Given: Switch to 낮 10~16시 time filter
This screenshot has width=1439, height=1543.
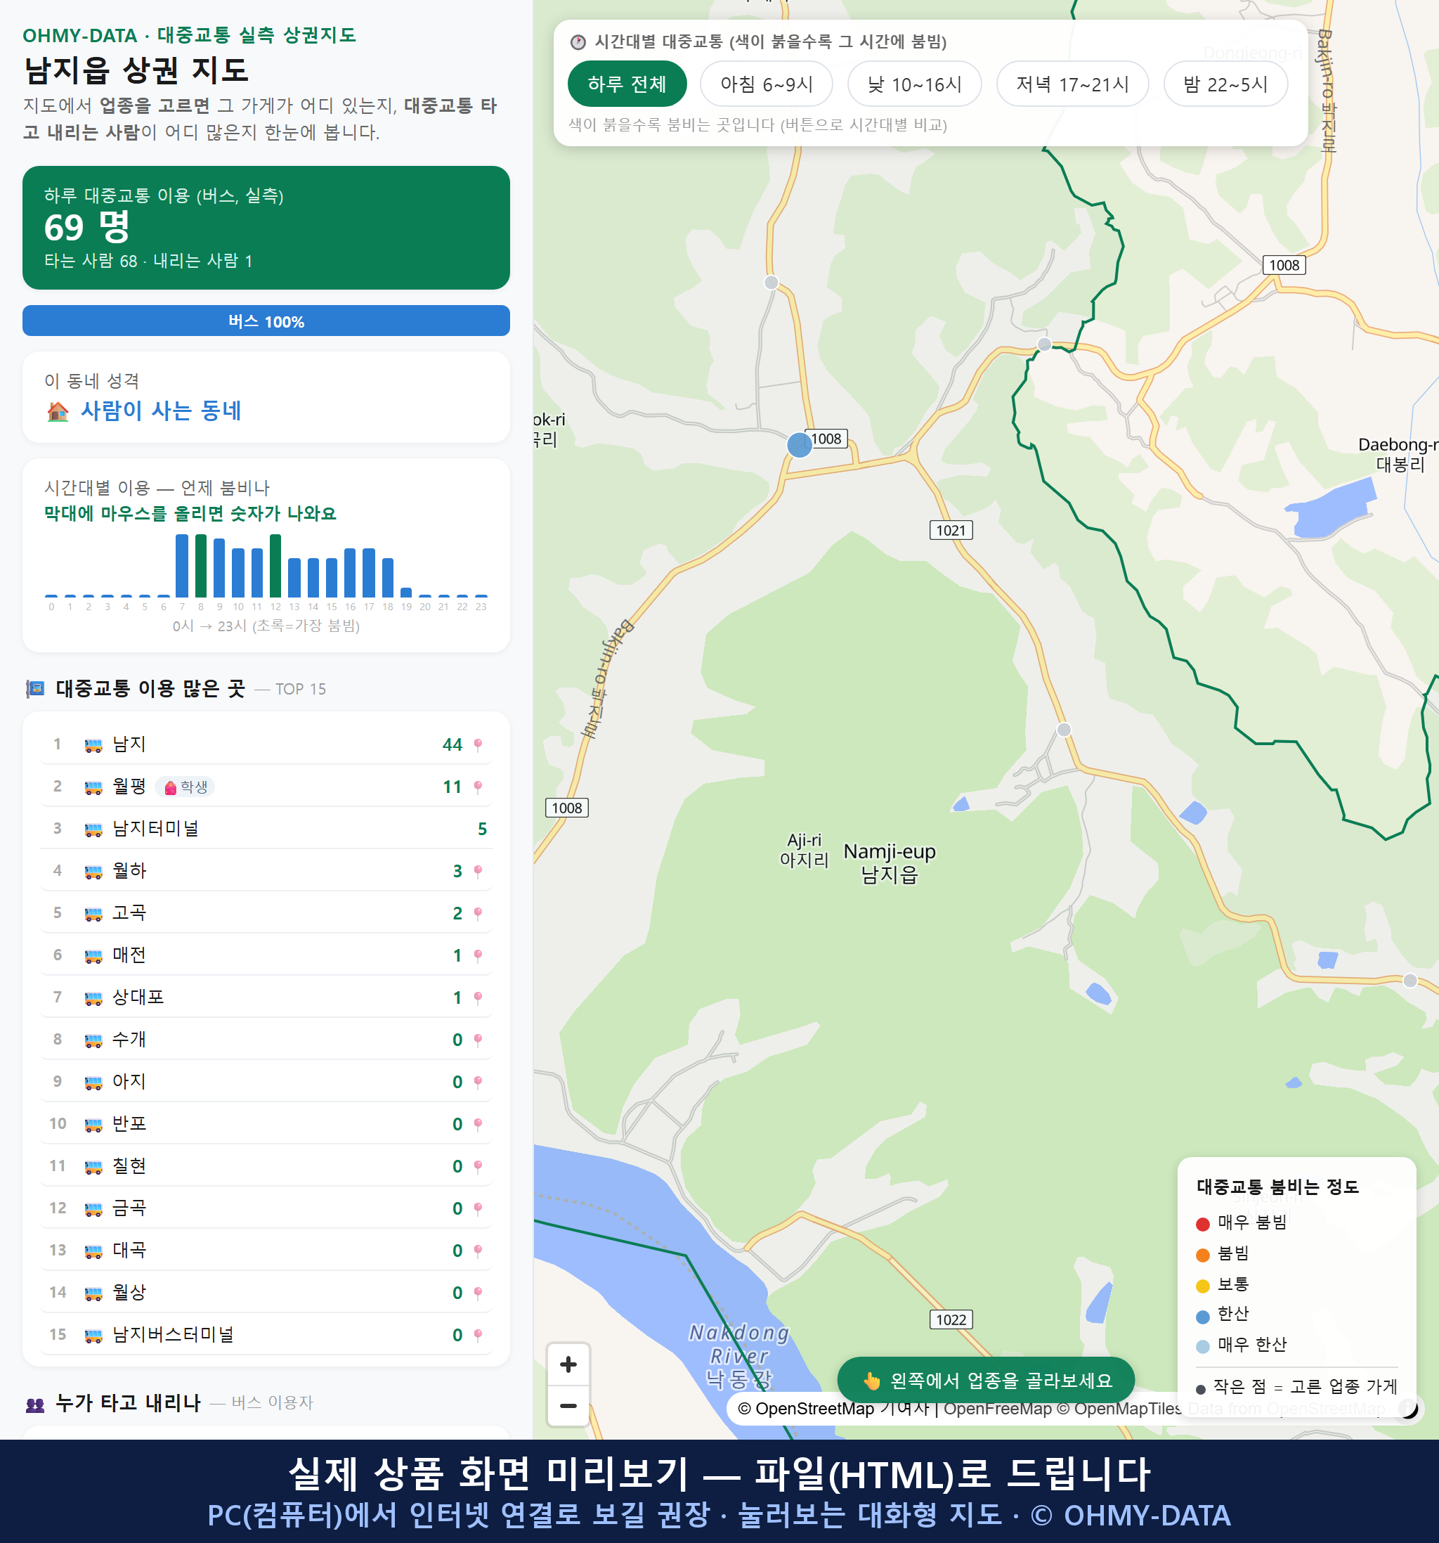Looking at the screenshot, I should click(914, 84).
